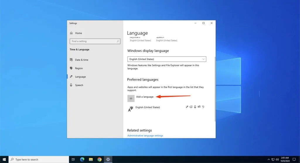Click the Find a setting search box
The image size is (300, 163).
pos(95,41)
